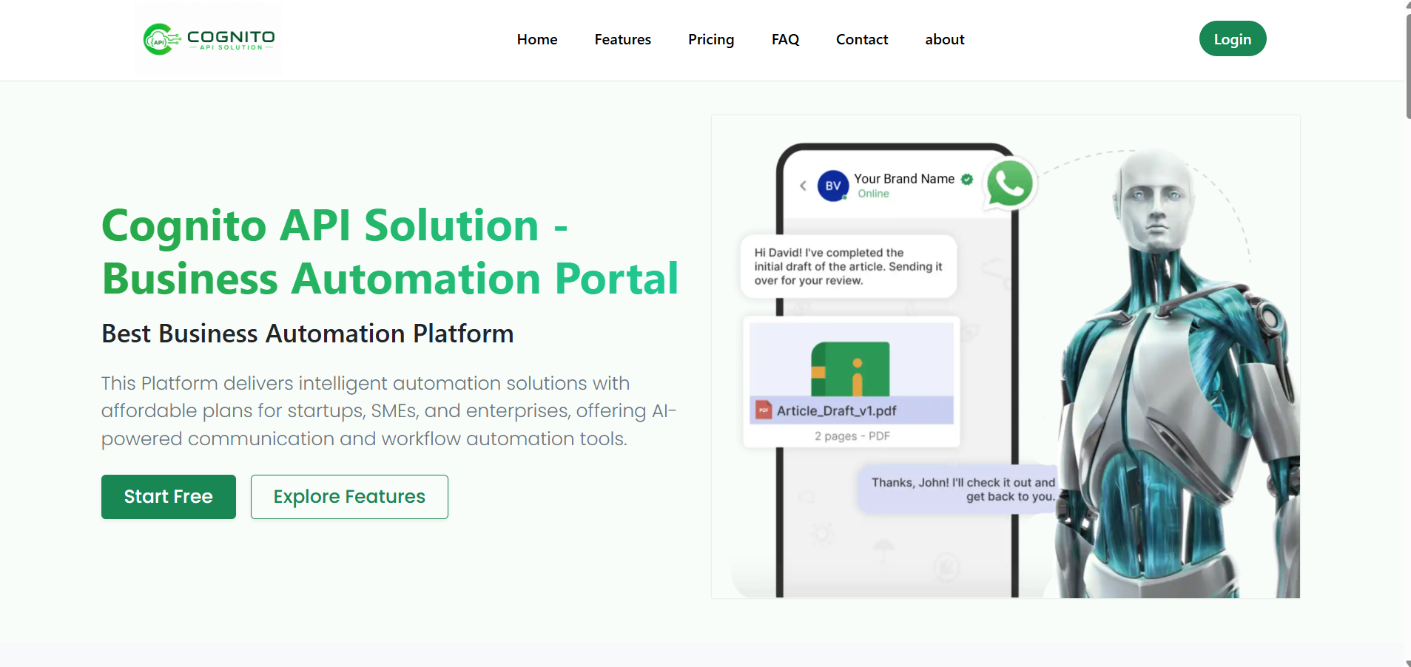1411x667 pixels.
Task: Click the verified badge beside Your Brand Name
Action: pos(967,179)
